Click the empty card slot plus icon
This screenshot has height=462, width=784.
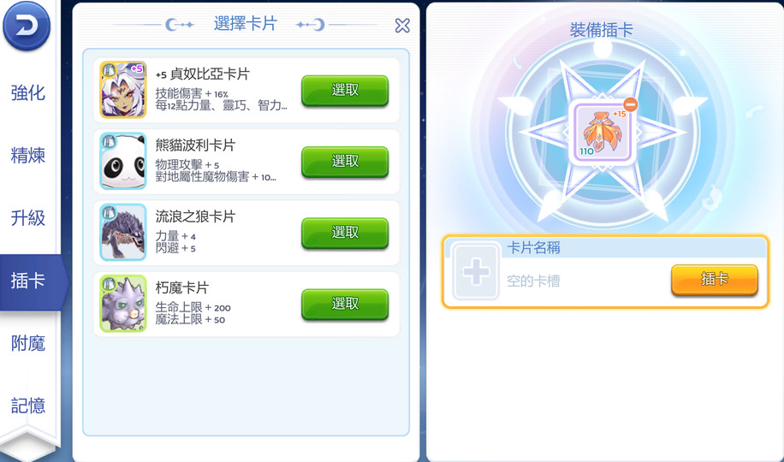pos(476,271)
